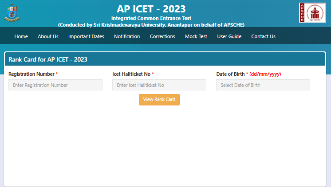Go to Contact Us page
Screen dimensions: 331x187
click(263, 36)
